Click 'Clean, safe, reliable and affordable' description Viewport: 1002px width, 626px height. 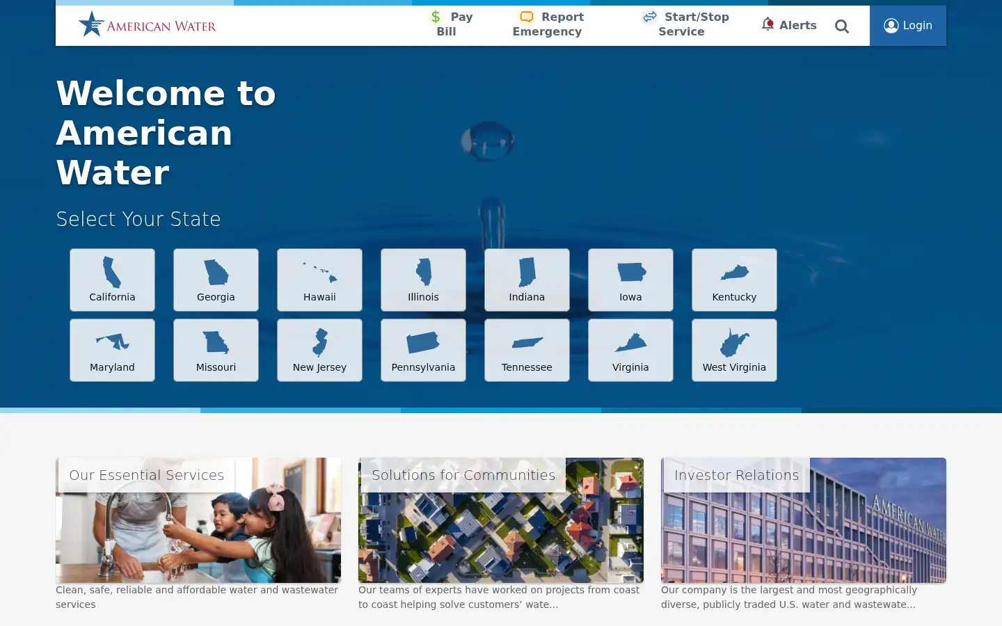(197, 597)
